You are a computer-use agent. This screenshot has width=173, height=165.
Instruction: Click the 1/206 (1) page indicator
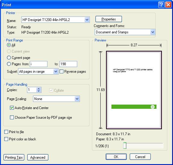point(102,146)
